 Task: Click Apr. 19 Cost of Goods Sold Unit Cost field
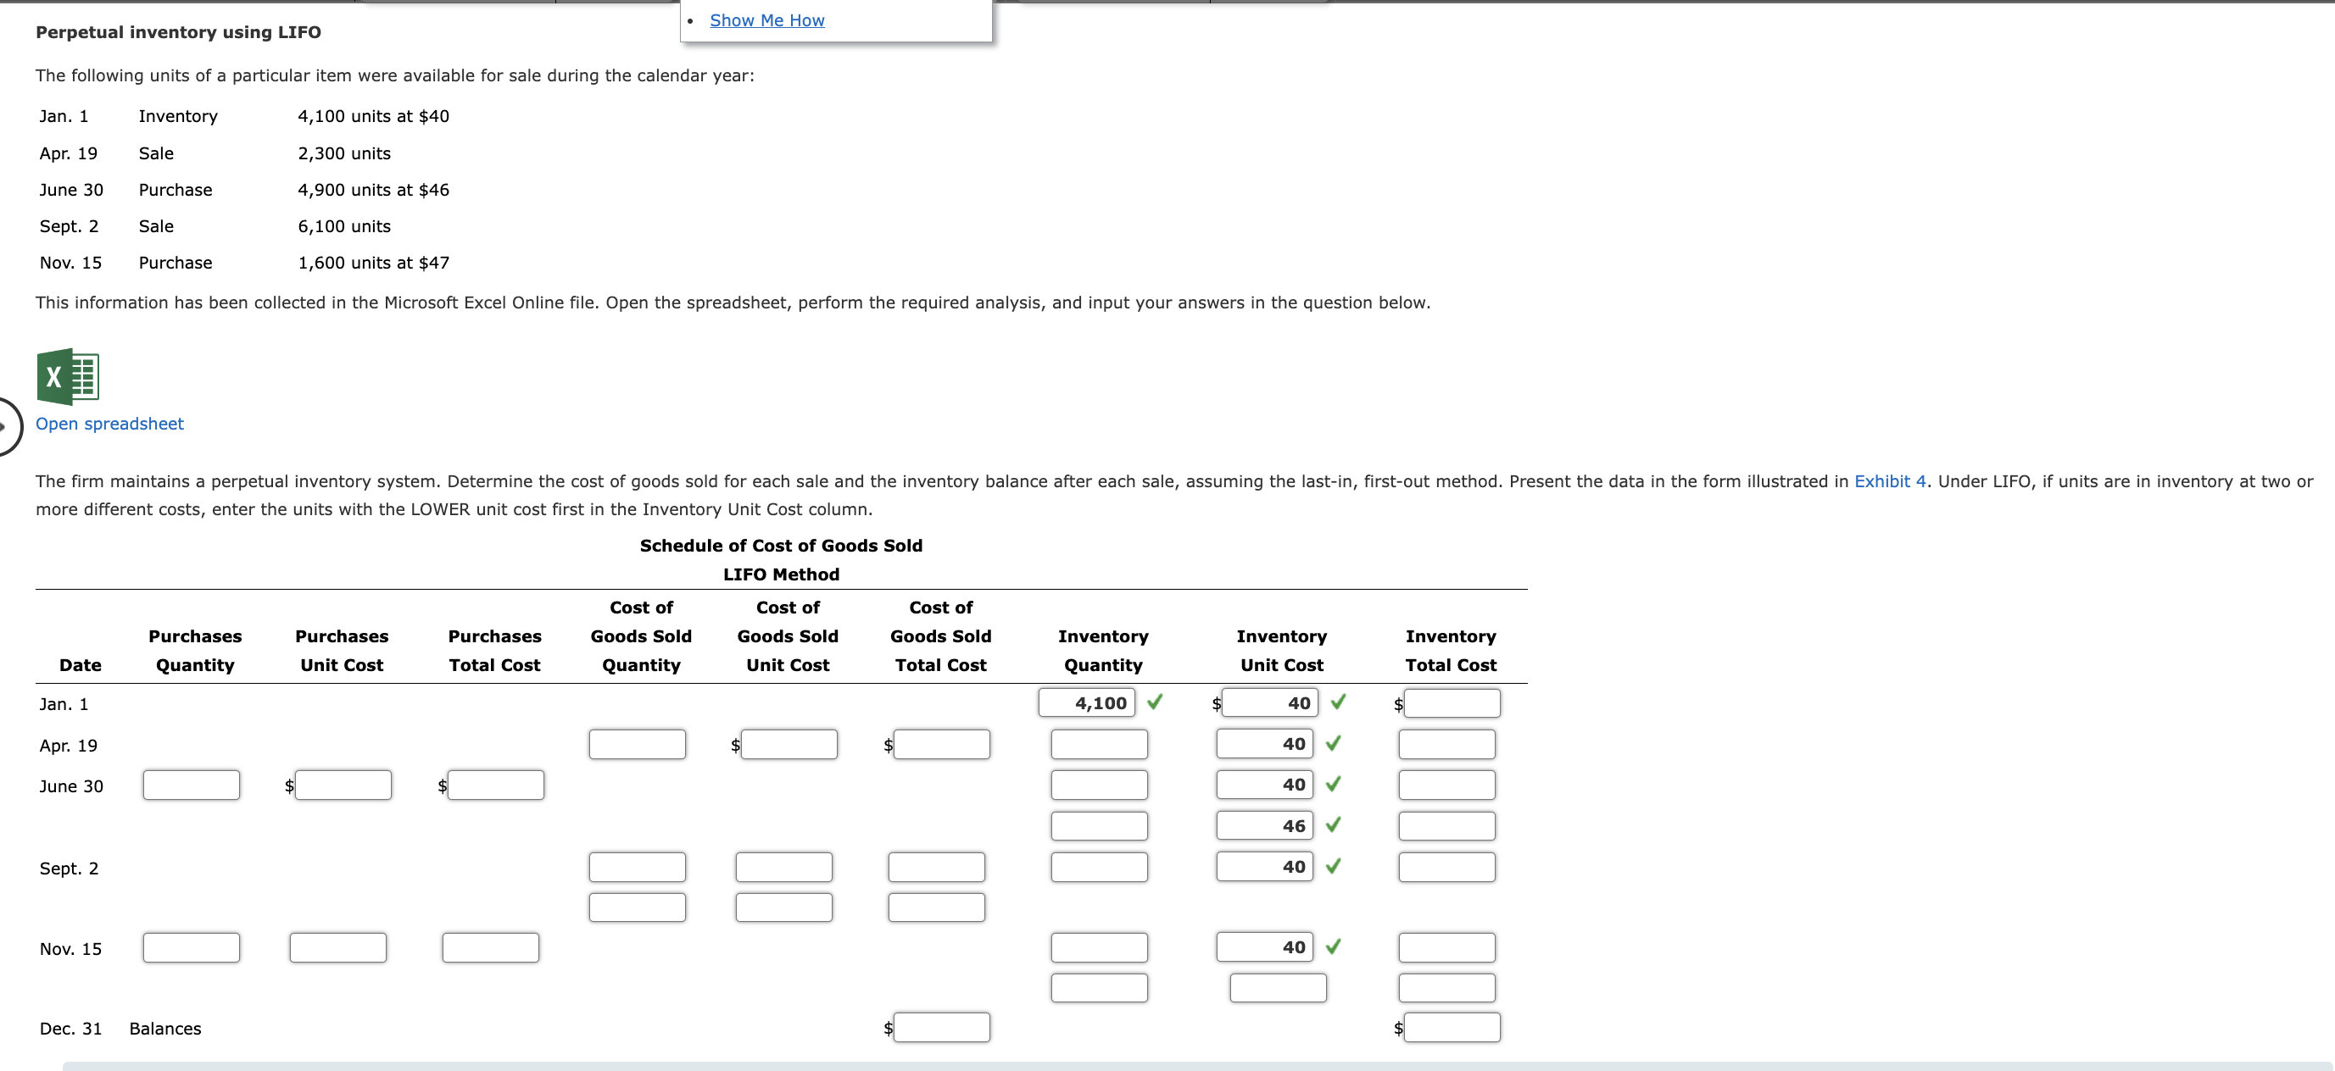[x=789, y=744]
